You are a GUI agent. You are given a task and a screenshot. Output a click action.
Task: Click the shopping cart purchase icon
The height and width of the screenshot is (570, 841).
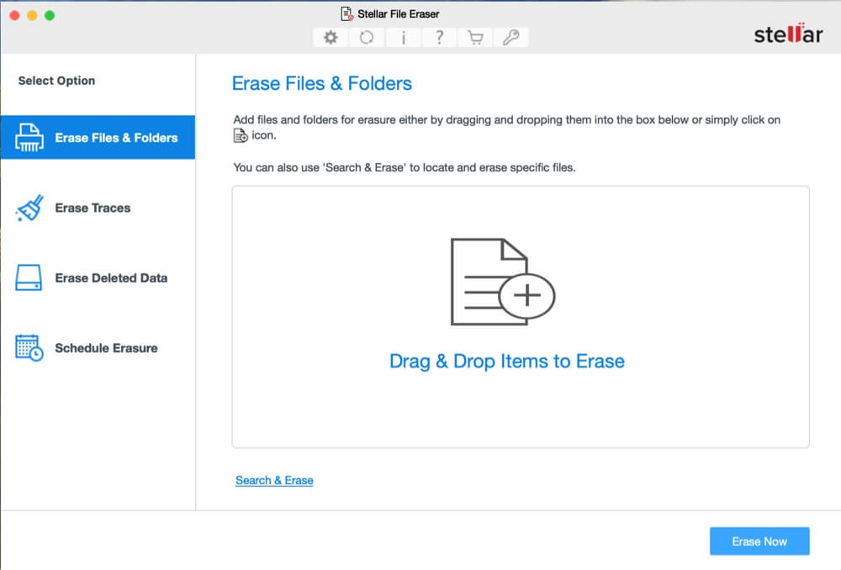point(475,37)
